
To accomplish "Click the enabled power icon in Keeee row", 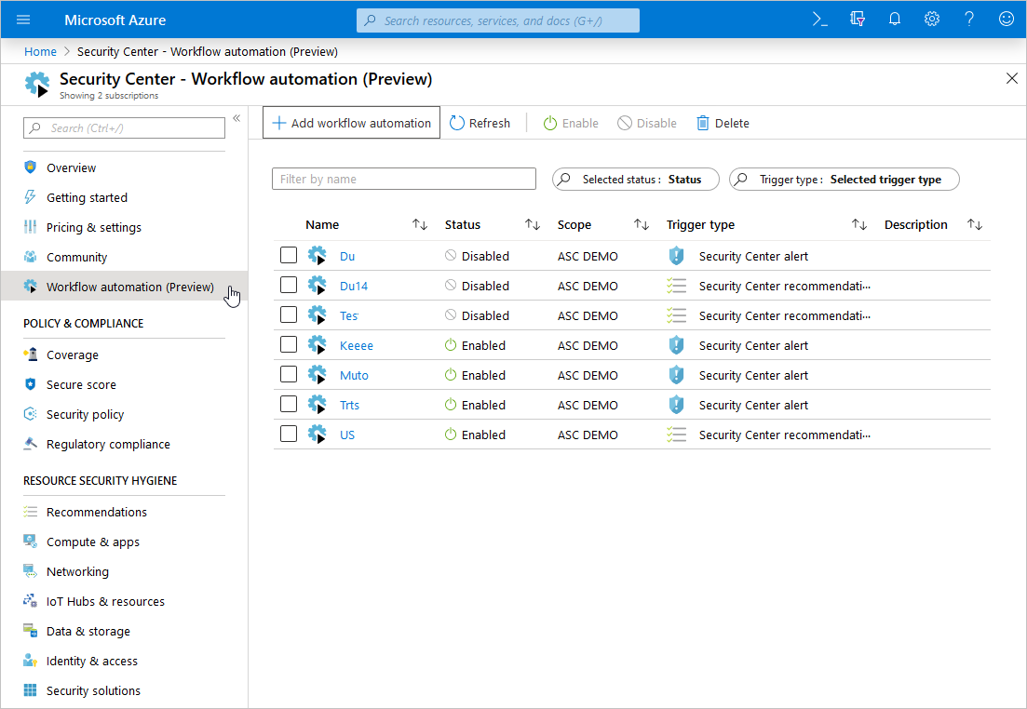I will (451, 344).
